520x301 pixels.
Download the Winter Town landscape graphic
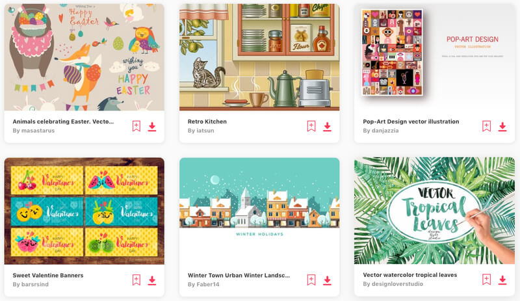click(327, 280)
